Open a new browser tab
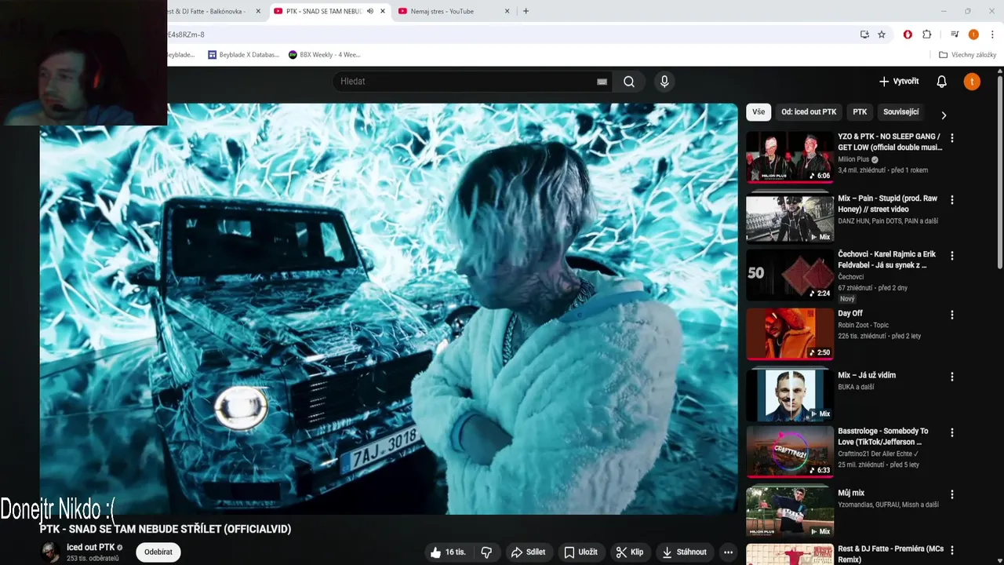Image resolution: width=1004 pixels, height=565 pixels. (x=526, y=11)
